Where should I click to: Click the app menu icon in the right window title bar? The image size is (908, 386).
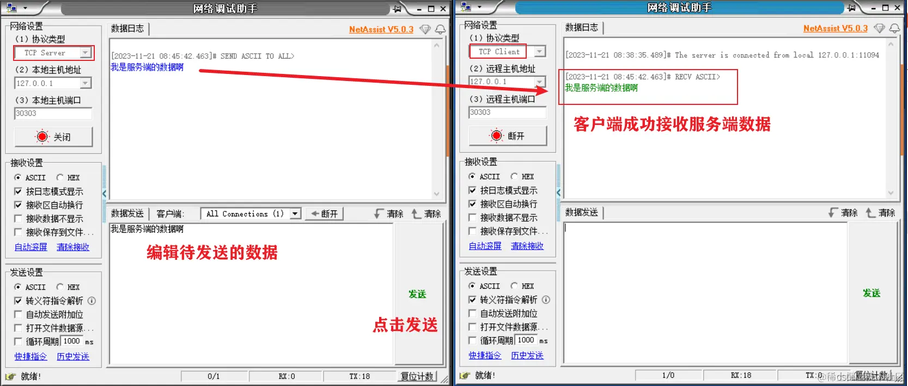pos(466,7)
